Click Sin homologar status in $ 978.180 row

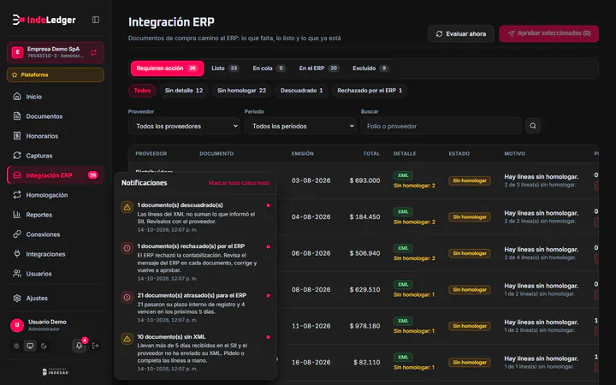point(470,326)
